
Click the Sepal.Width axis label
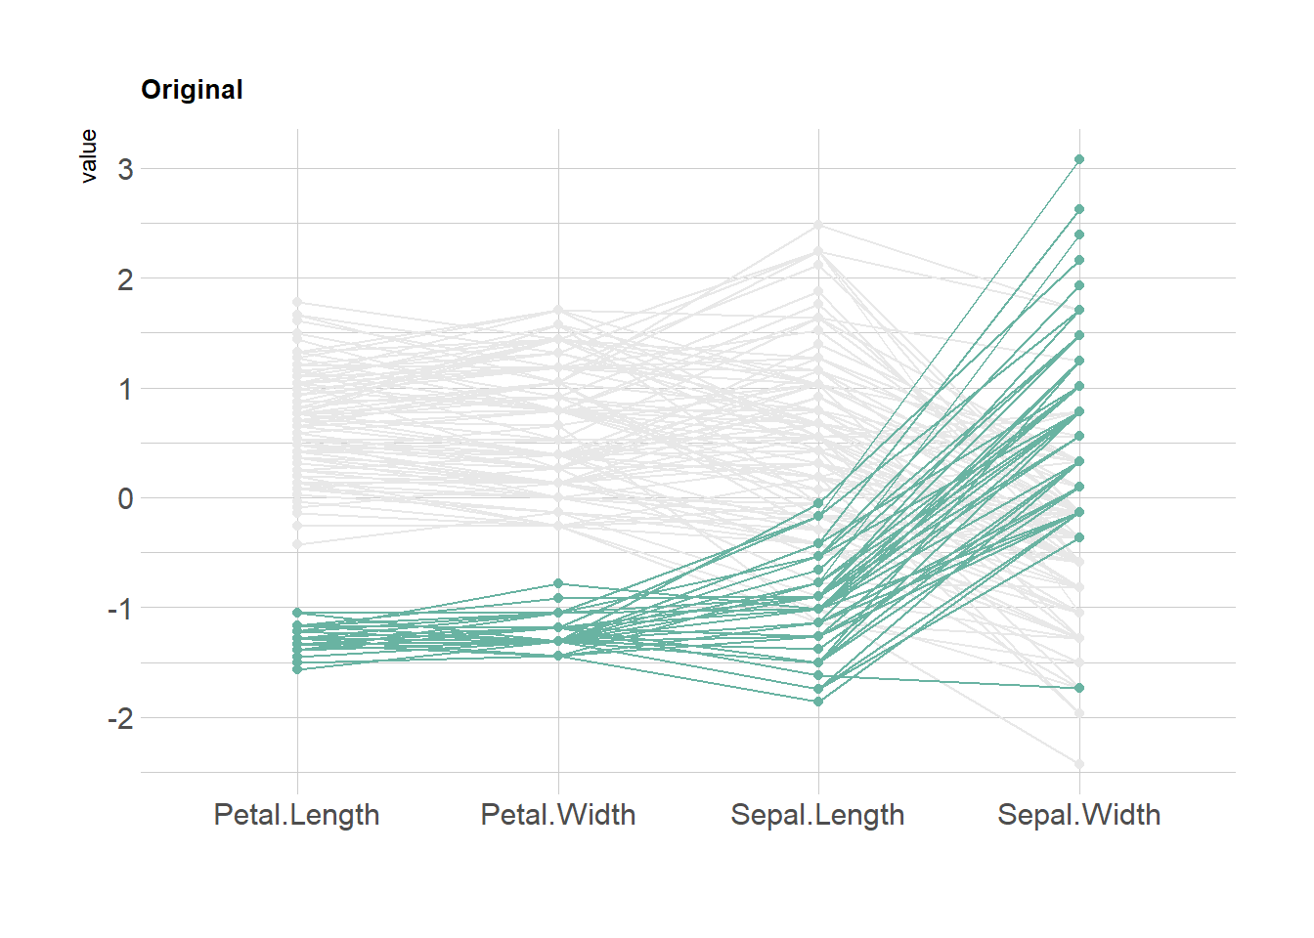[1079, 815]
